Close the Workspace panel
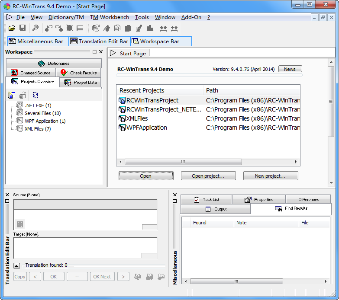339x300 pixels. click(x=101, y=51)
